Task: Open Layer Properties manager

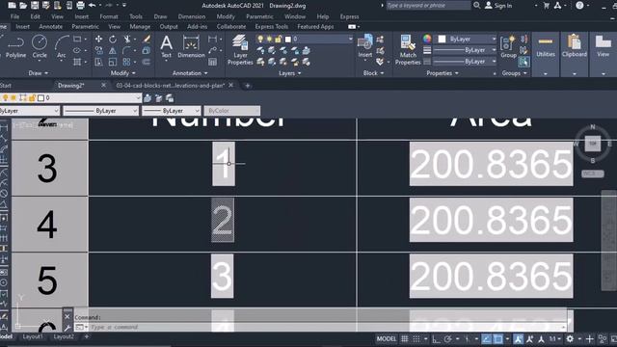Action: pos(240,49)
